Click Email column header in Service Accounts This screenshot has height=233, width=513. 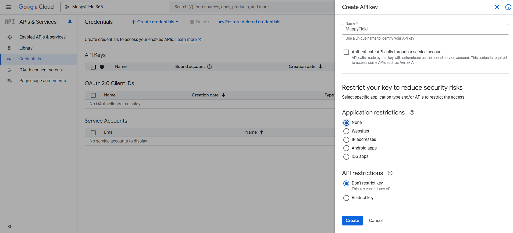point(109,132)
